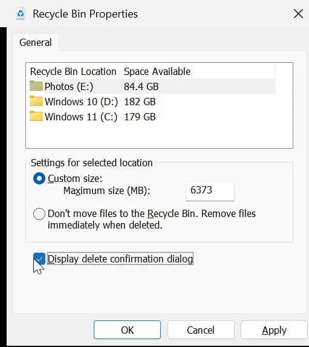The height and width of the screenshot is (347, 309).
Task: Click the Photos (E:) drive folder icon
Action: pyautogui.click(x=36, y=86)
